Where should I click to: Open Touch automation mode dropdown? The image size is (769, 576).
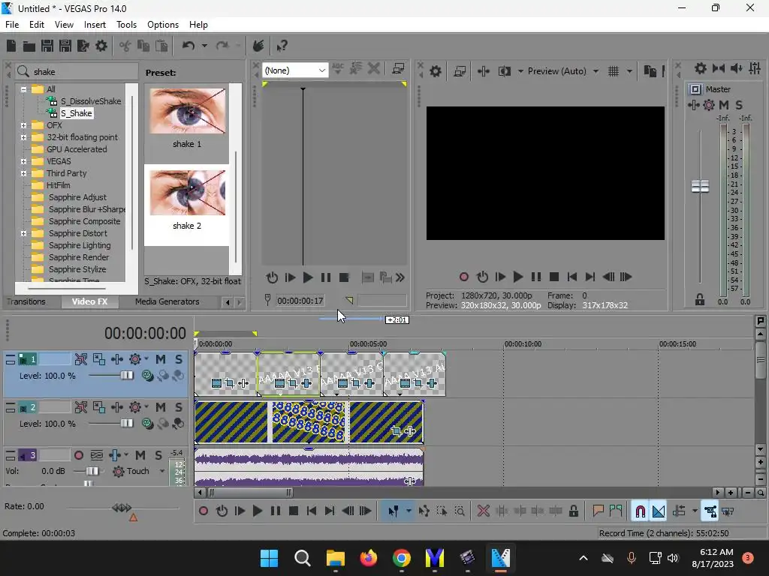[162, 471]
